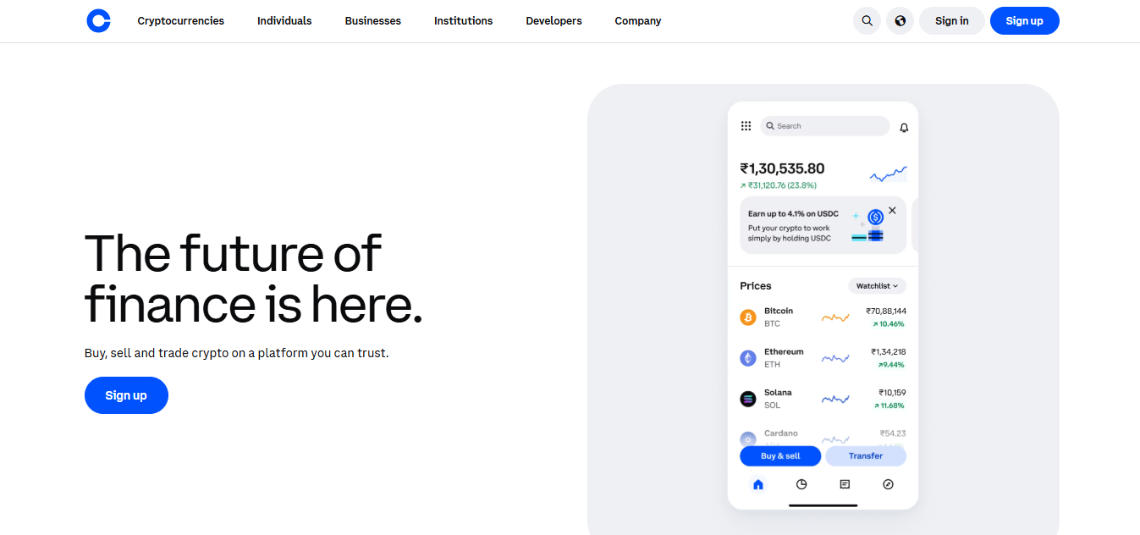
Task: Open the Cryptocurrencies menu
Action: [x=180, y=21]
